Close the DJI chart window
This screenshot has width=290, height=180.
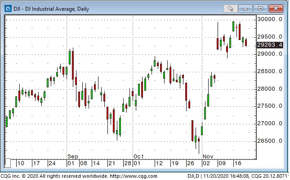[276, 9]
